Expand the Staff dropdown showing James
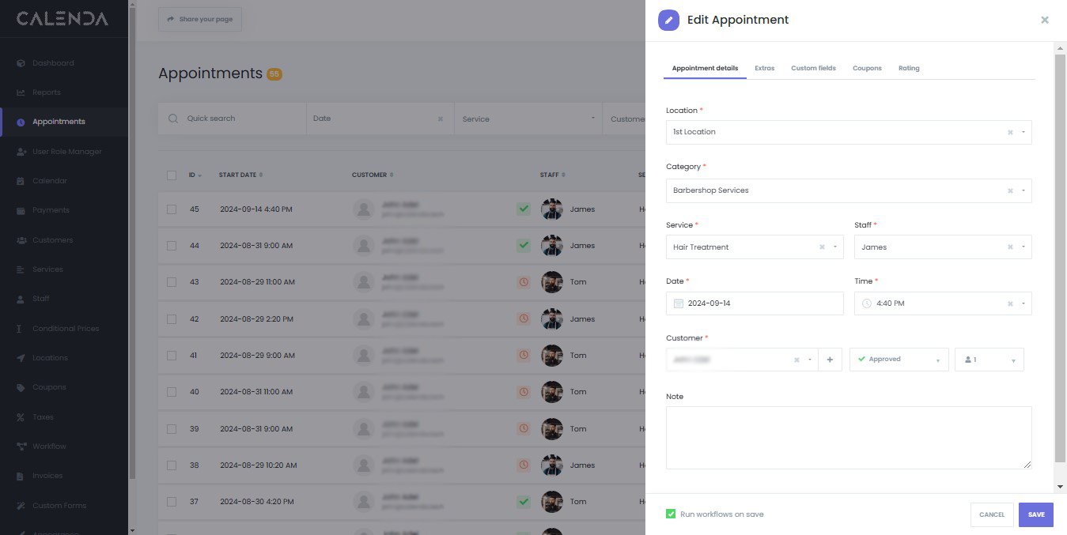Viewport: 1067px width, 535px height. coord(1023,247)
